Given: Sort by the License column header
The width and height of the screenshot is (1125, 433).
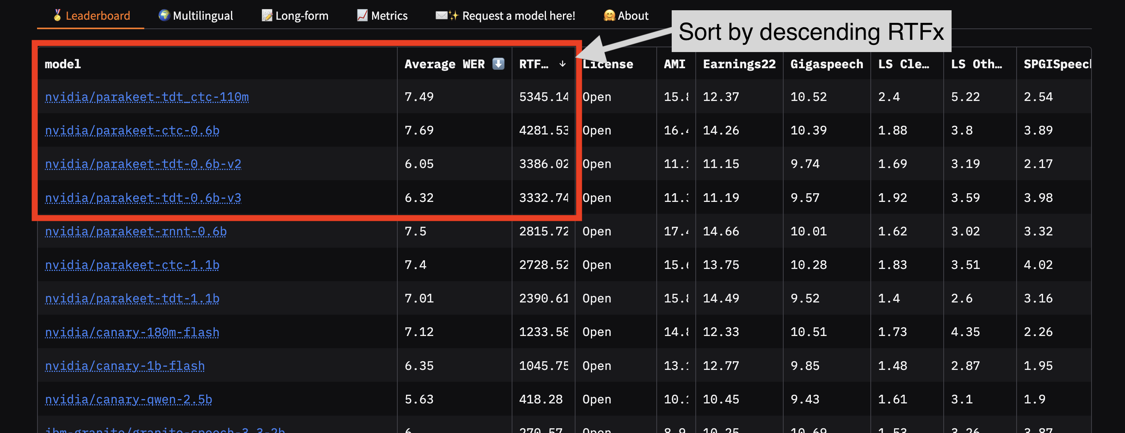Looking at the screenshot, I should tap(608, 64).
